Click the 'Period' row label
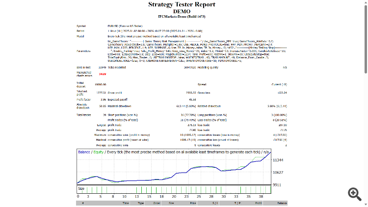368x207 pixels. click(x=80, y=31)
